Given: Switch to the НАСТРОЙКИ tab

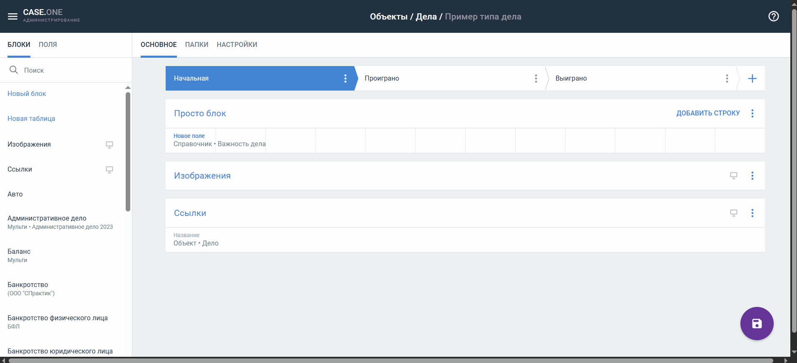Looking at the screenshot, I should (x=237, y=44).
